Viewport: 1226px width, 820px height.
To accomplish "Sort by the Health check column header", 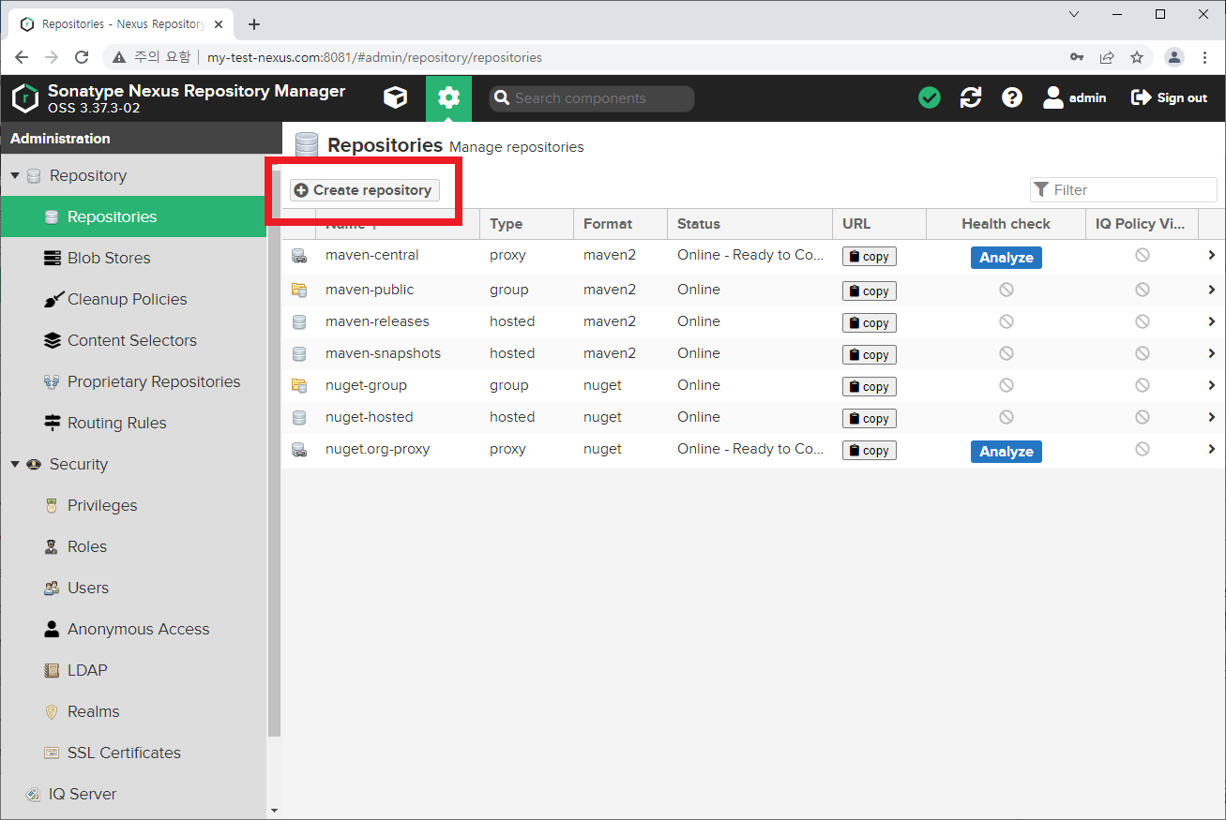I will pyautogui.click(x=1006, y=224).
